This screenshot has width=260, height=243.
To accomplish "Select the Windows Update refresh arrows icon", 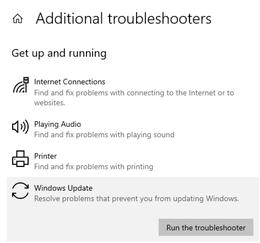I will [20, 191].
